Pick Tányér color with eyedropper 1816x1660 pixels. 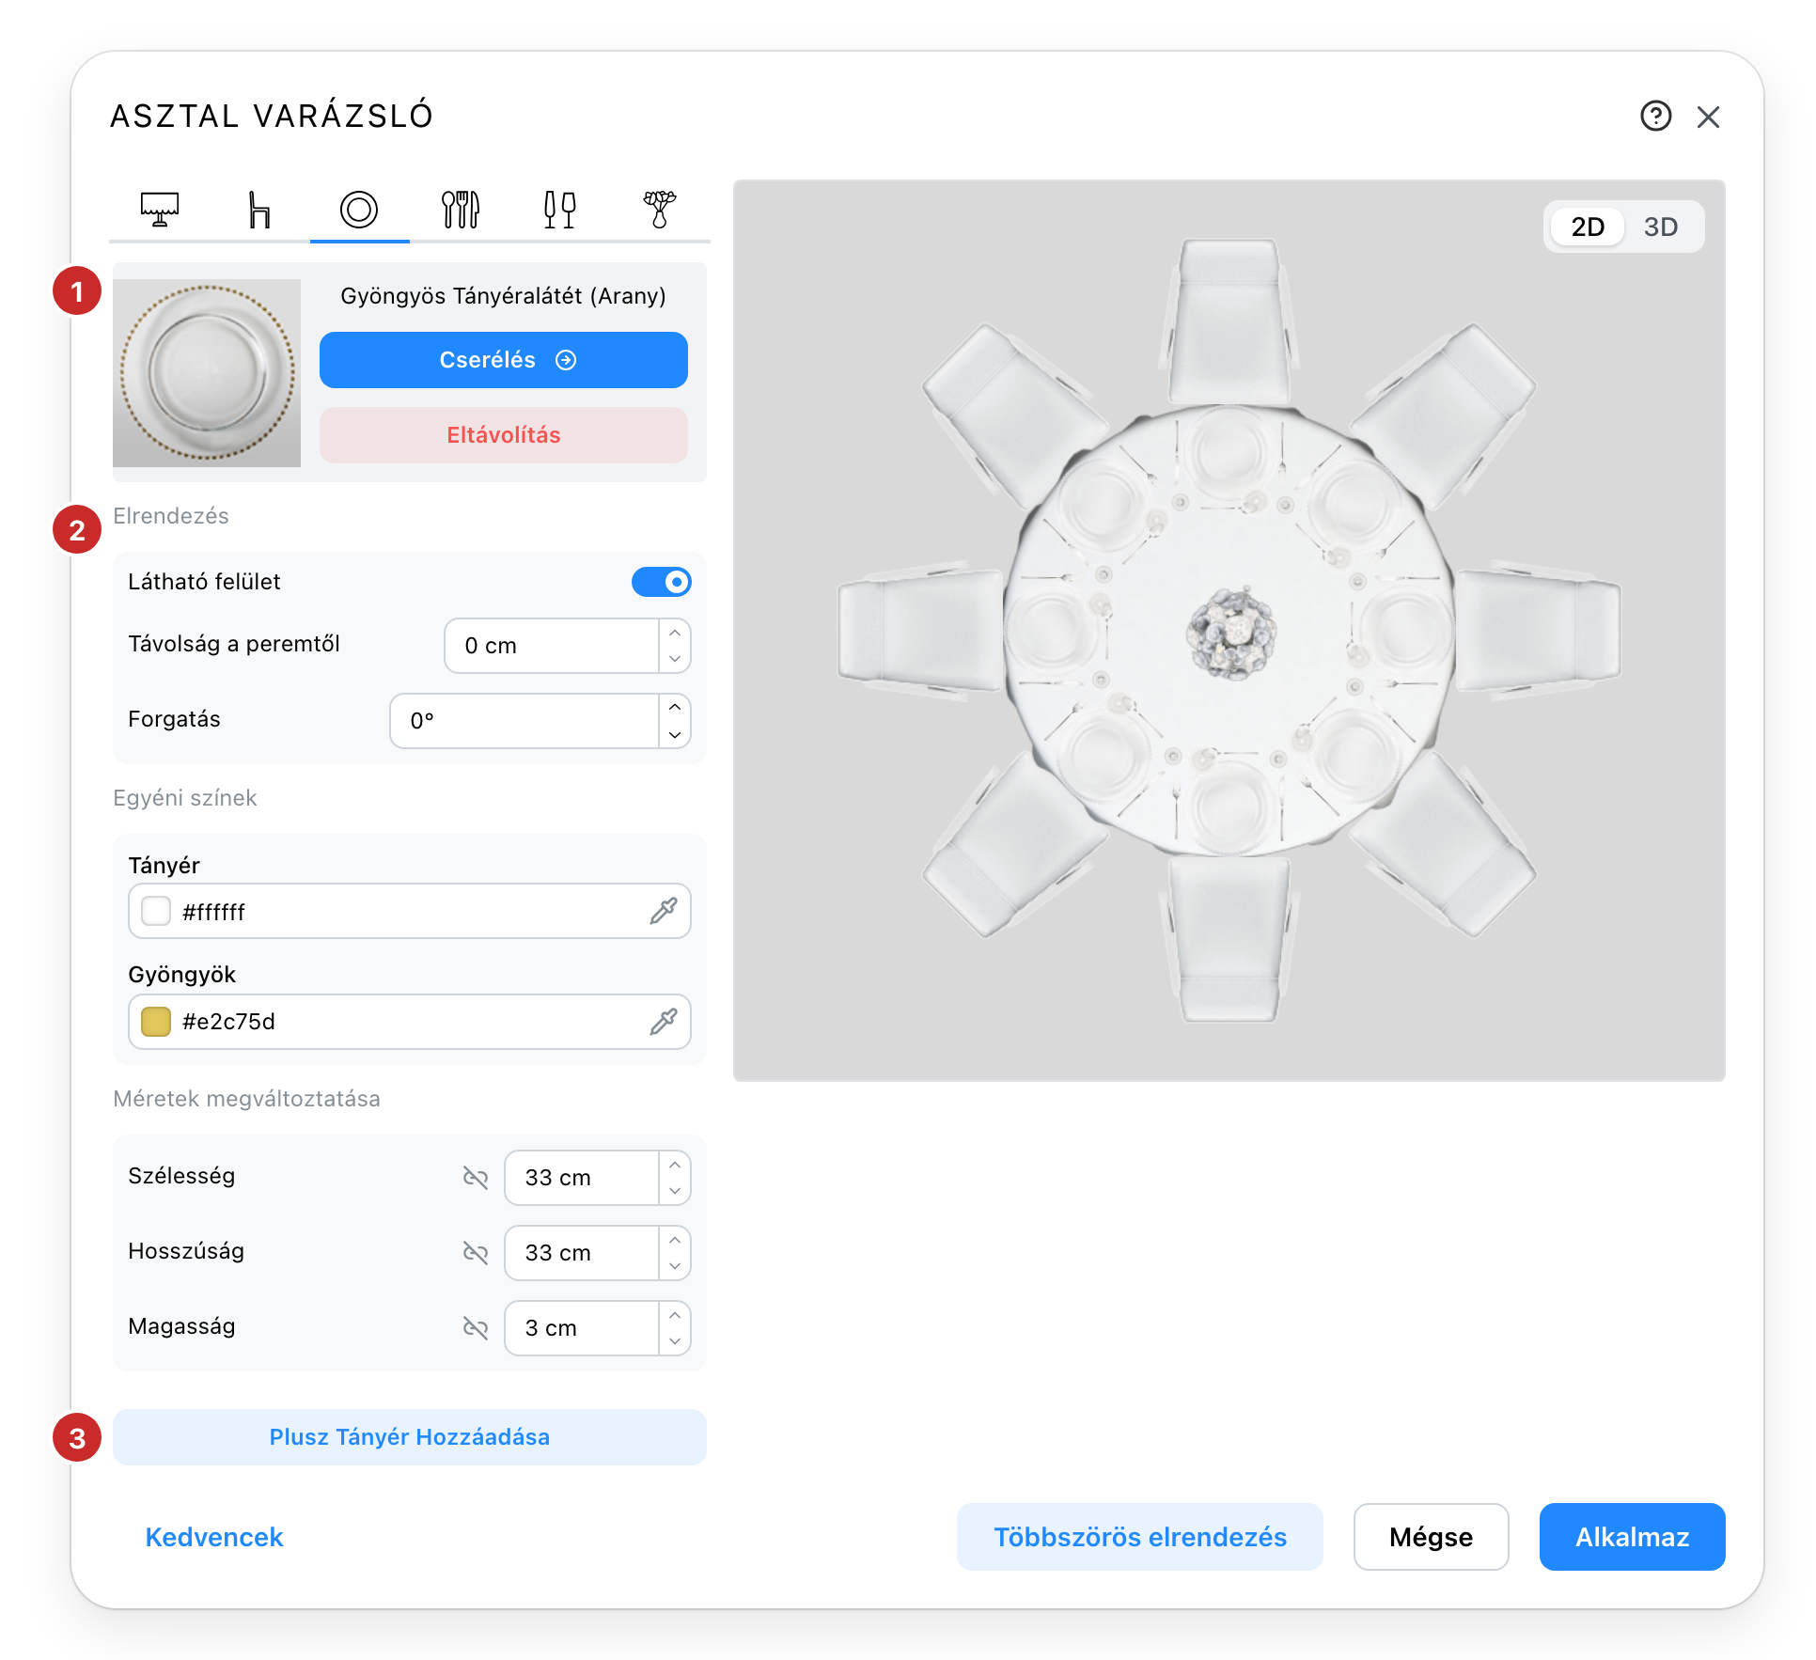[x=664, y=911]
